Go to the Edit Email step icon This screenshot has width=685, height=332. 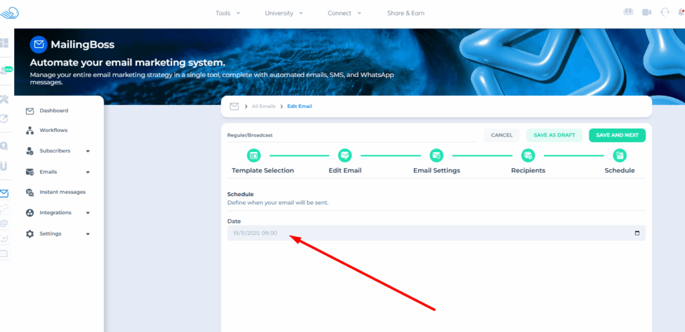pos(345,155)
